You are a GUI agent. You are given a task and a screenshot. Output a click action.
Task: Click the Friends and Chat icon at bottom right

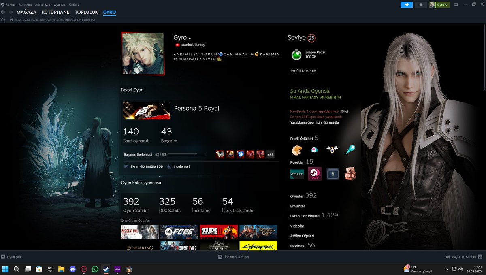tap(480, 257)
